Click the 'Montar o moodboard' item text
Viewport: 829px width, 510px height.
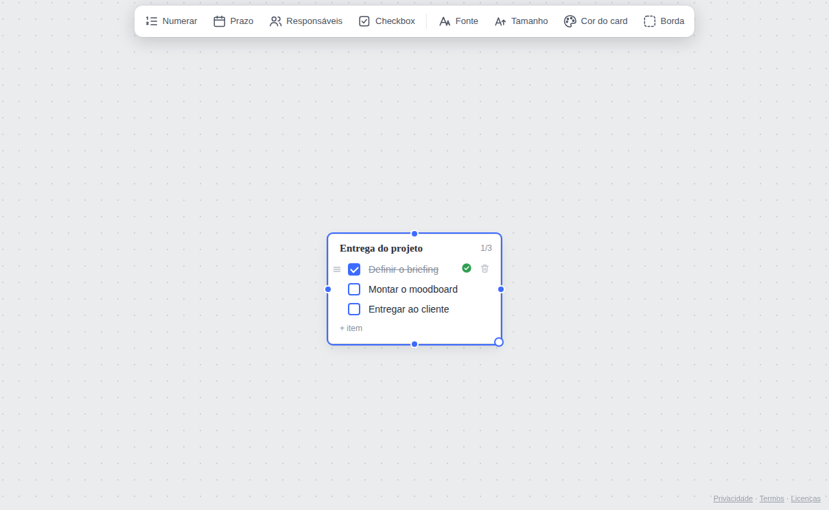tap(413, 289)
